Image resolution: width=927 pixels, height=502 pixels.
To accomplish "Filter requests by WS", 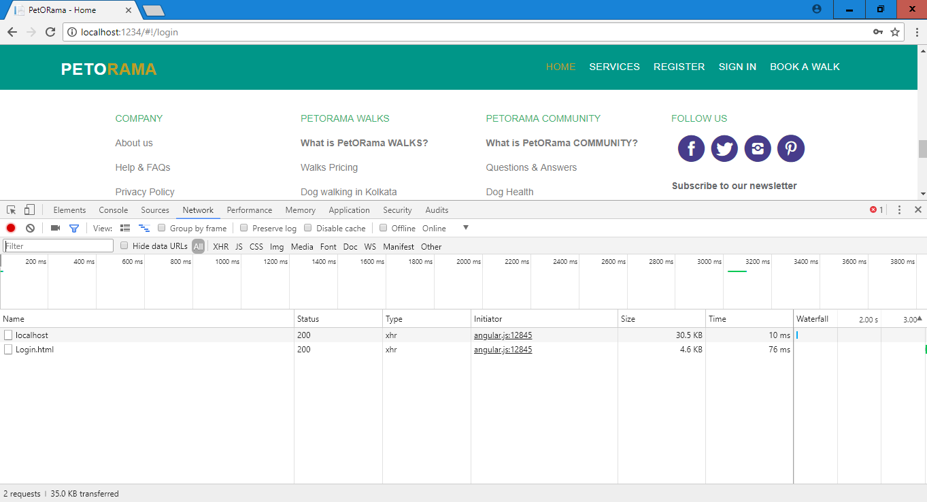I will (x=370, y=247).
